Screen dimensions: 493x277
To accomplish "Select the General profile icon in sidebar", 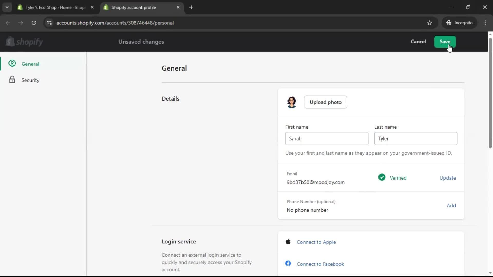I will (12, 63).
